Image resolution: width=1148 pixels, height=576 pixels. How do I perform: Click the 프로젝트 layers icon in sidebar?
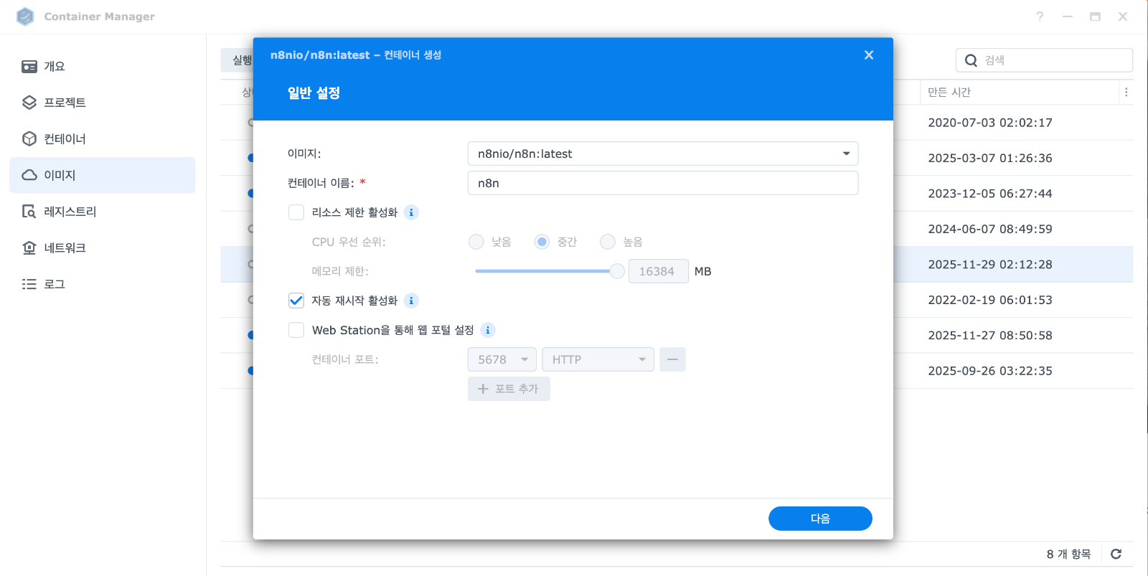(29, 103)
